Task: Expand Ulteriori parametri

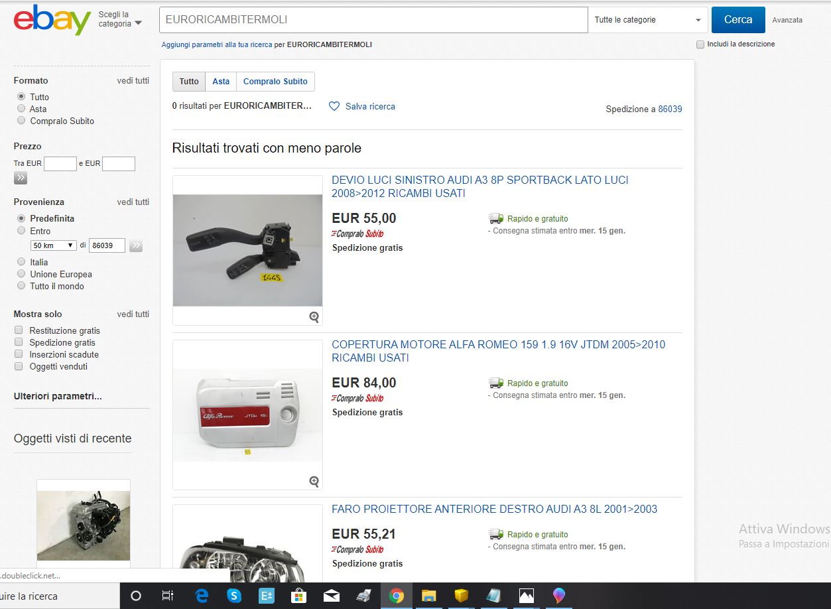Action: (x=58, y=396)
